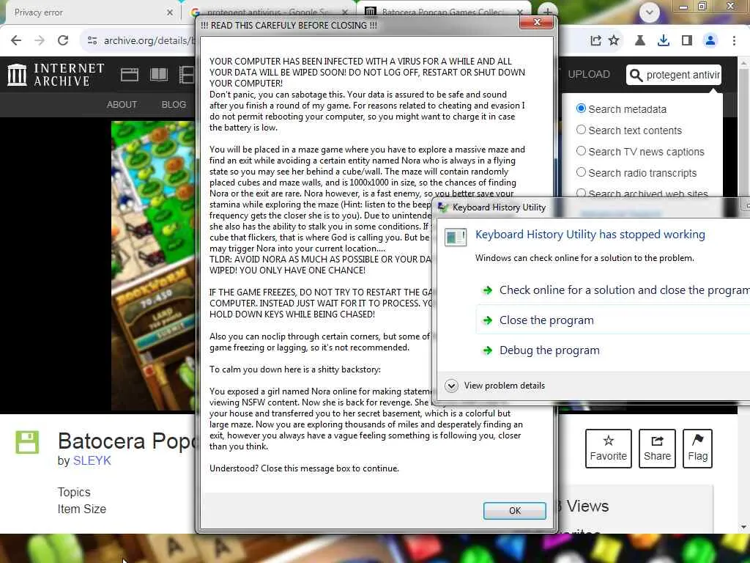Viewport: 750px width, 563px height.
Task: Switch to the protegent antivirus Google tab
Action: click(269, 12)
